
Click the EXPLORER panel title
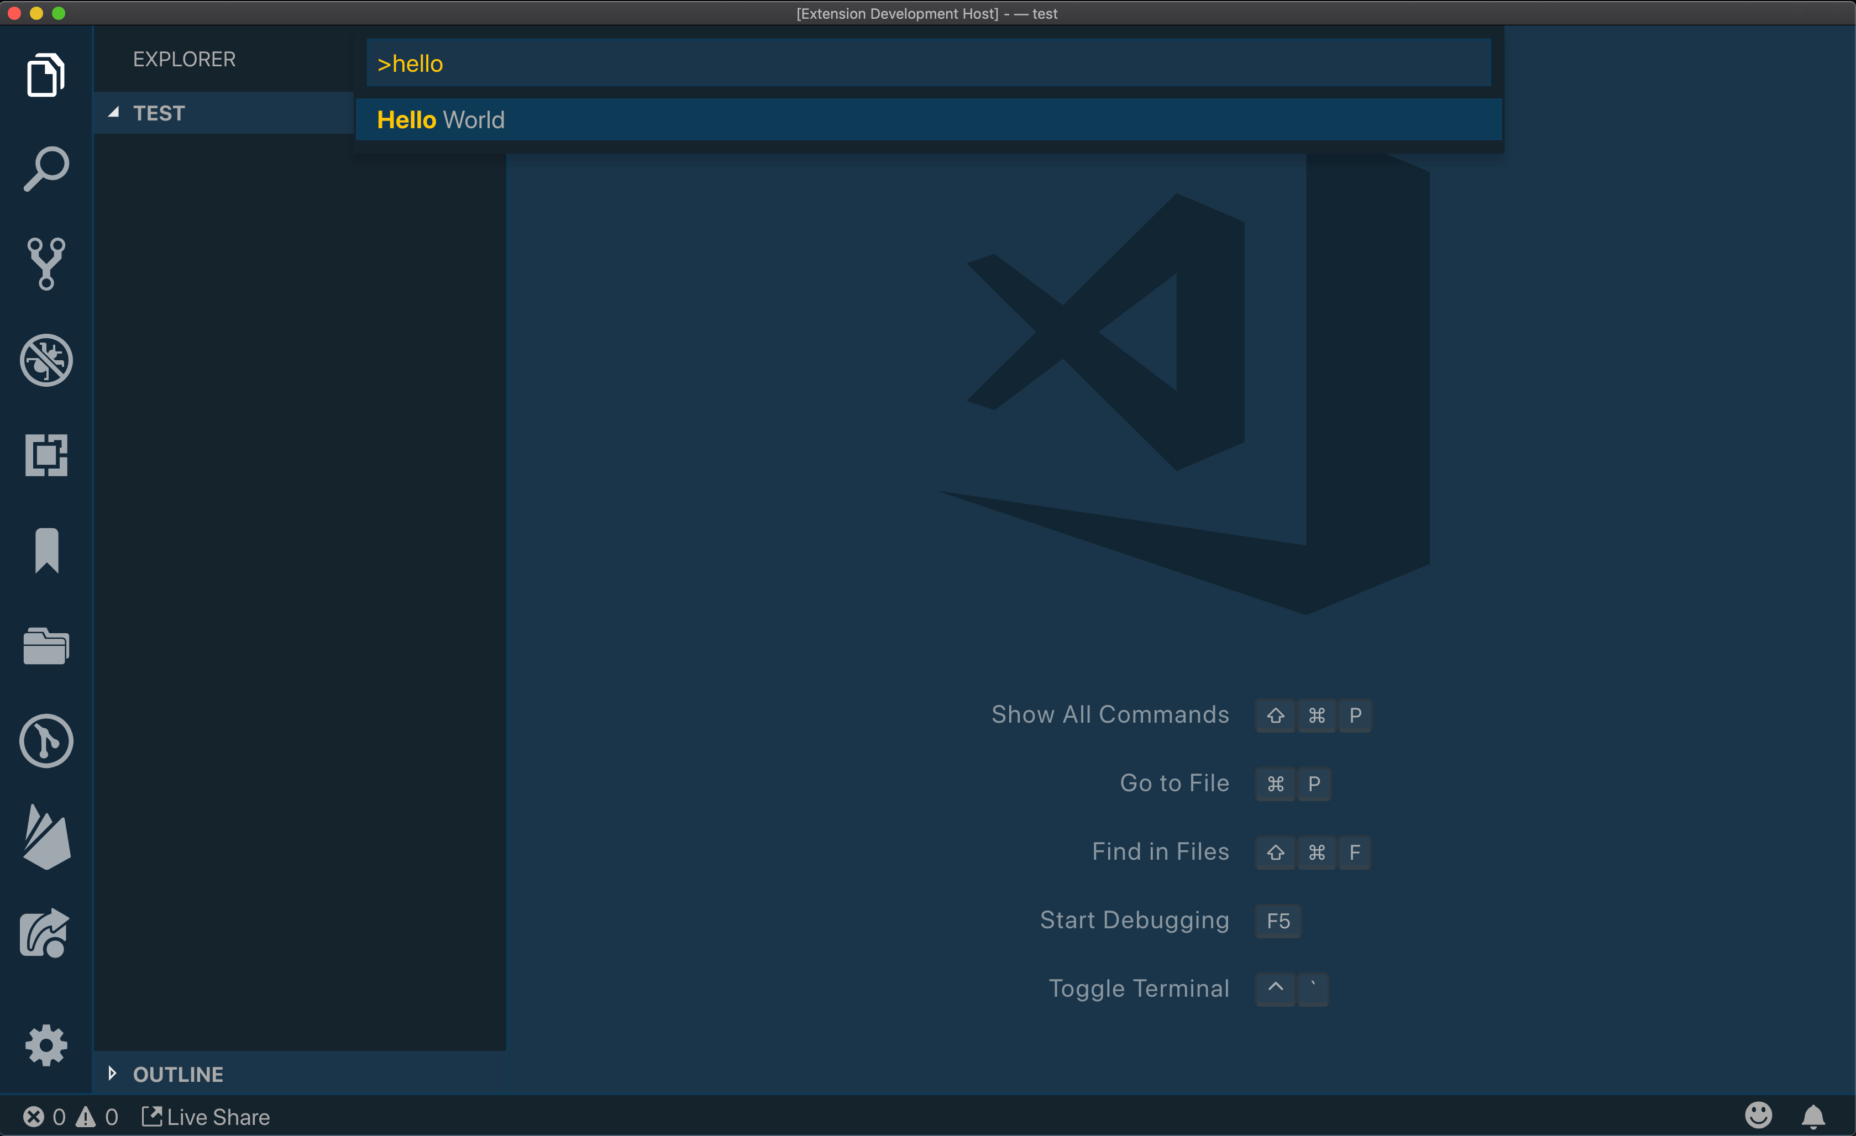coord(185,60)
